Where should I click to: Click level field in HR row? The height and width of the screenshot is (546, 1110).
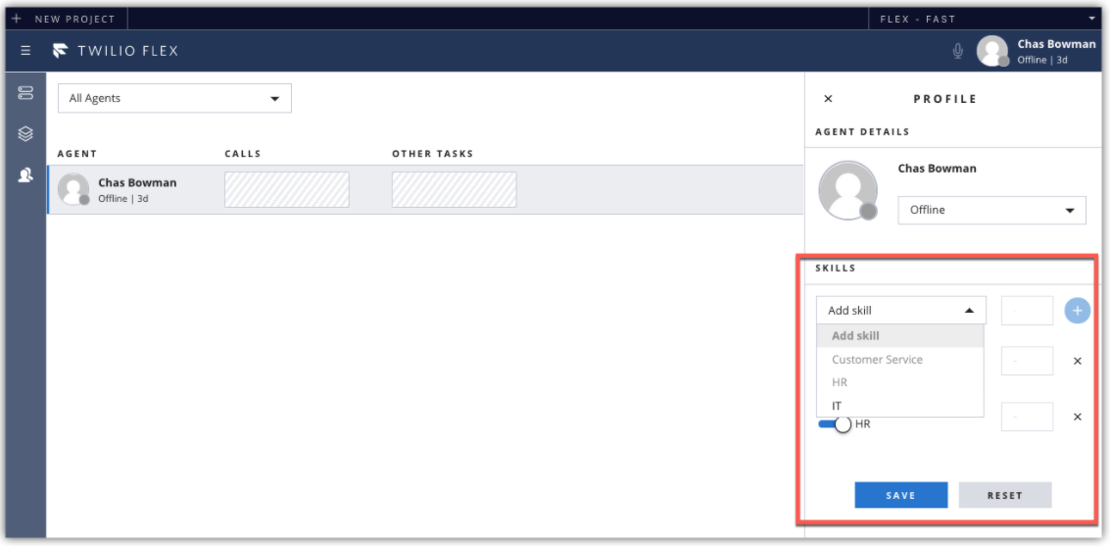(x=1027, y=417)
